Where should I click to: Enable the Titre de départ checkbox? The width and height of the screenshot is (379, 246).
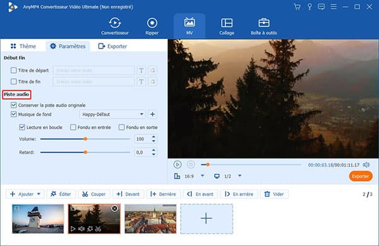[x=13, y=70]
